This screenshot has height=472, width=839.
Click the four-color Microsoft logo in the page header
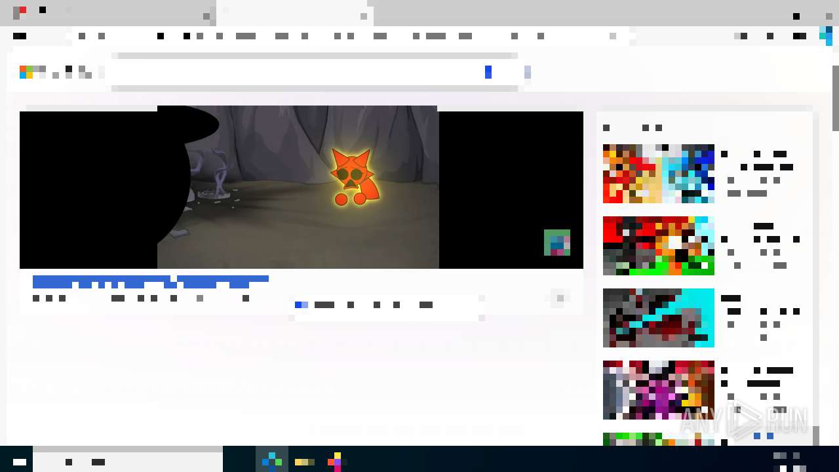26,72
